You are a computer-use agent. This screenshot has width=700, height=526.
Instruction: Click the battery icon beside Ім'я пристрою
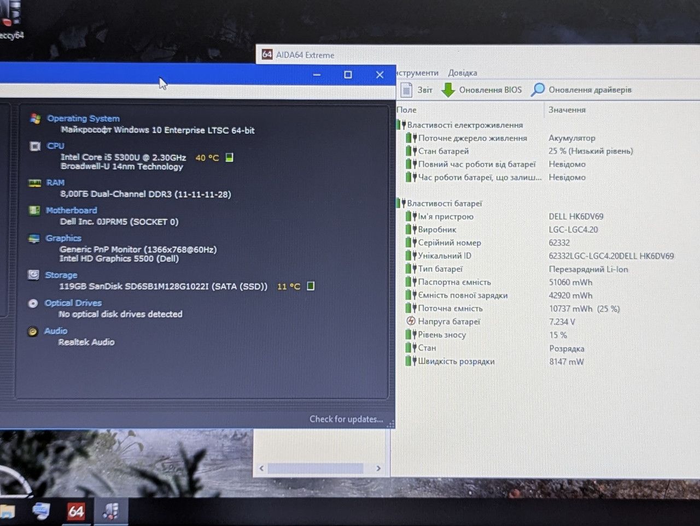[x=411, y=216]
